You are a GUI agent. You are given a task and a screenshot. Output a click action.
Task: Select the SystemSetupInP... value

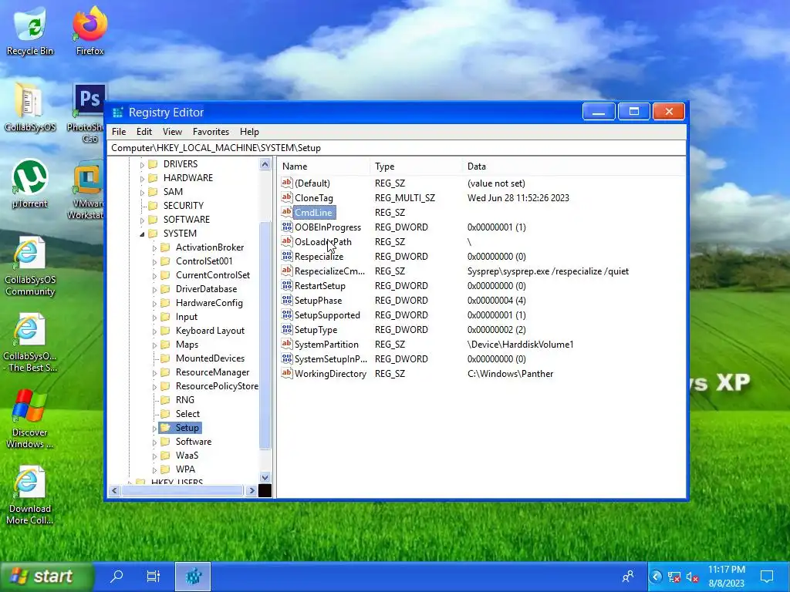point(330,359)
